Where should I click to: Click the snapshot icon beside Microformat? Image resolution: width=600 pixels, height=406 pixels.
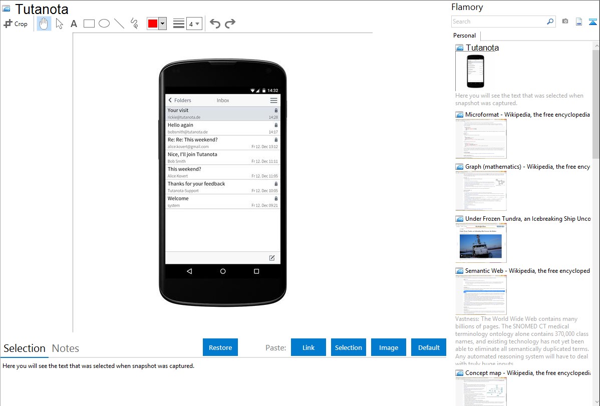460,115
